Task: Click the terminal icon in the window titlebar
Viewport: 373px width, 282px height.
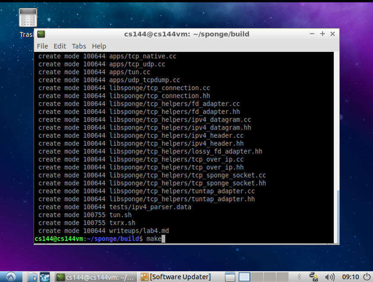Action: click(x=41, y=34)
